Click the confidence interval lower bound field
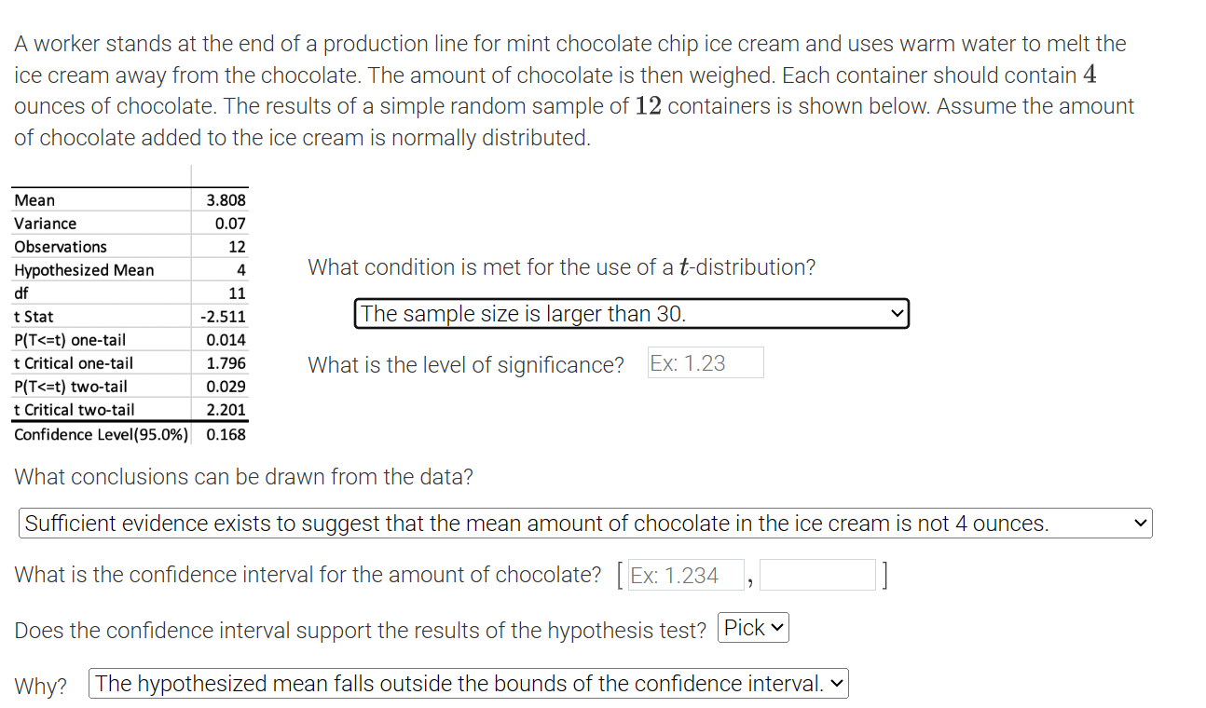 pos(684,576)
